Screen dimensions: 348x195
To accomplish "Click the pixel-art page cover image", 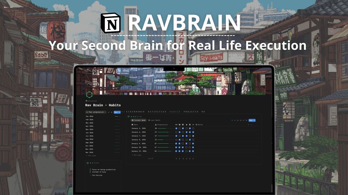I will click(x=171, y=81).
